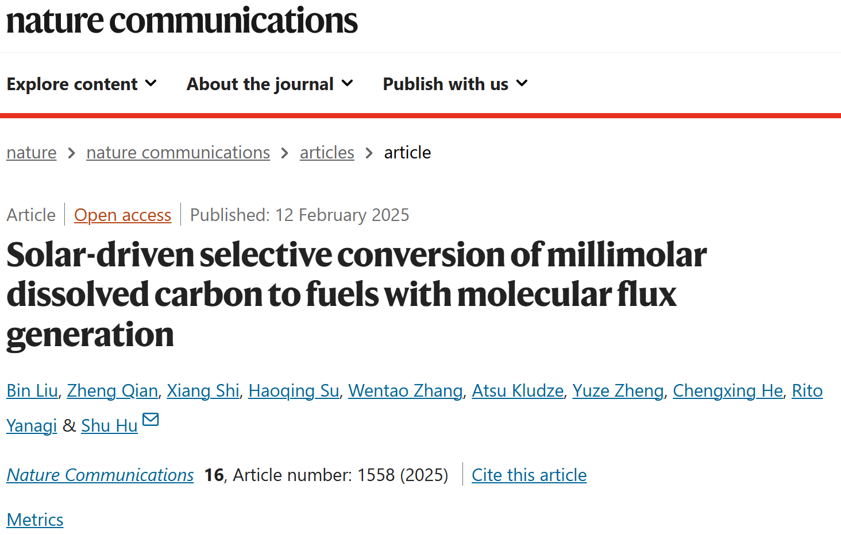This screenshot has height=535, width=841.
Task: Open the Cite this article link
Action: coord(529,475)
